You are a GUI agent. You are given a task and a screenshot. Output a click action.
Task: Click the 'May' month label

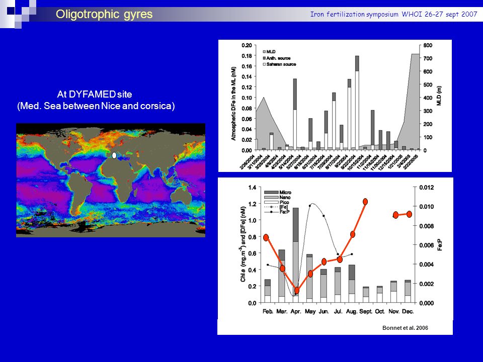tap(310, 311)
